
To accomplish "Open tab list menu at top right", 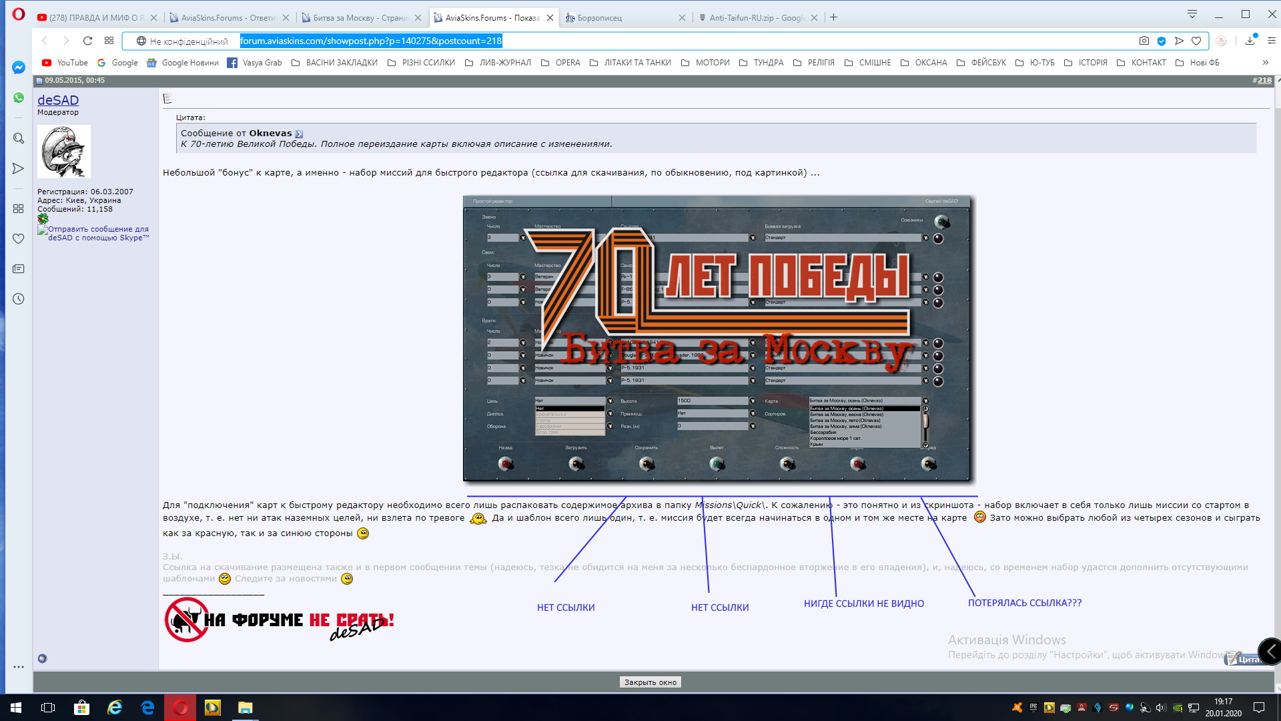I will coord(1192,14).
